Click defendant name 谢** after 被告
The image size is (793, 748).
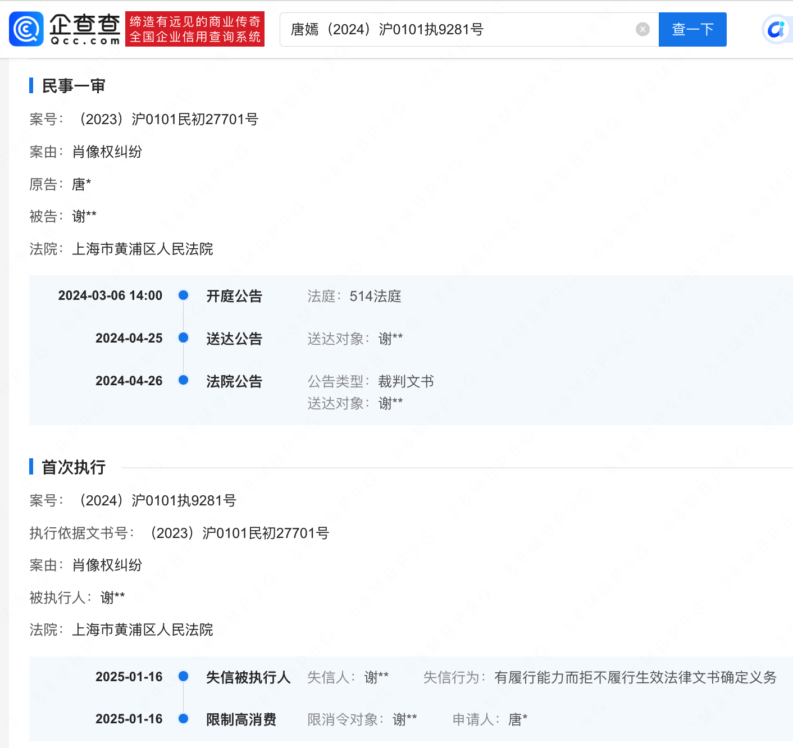click(x=84, y=216)
